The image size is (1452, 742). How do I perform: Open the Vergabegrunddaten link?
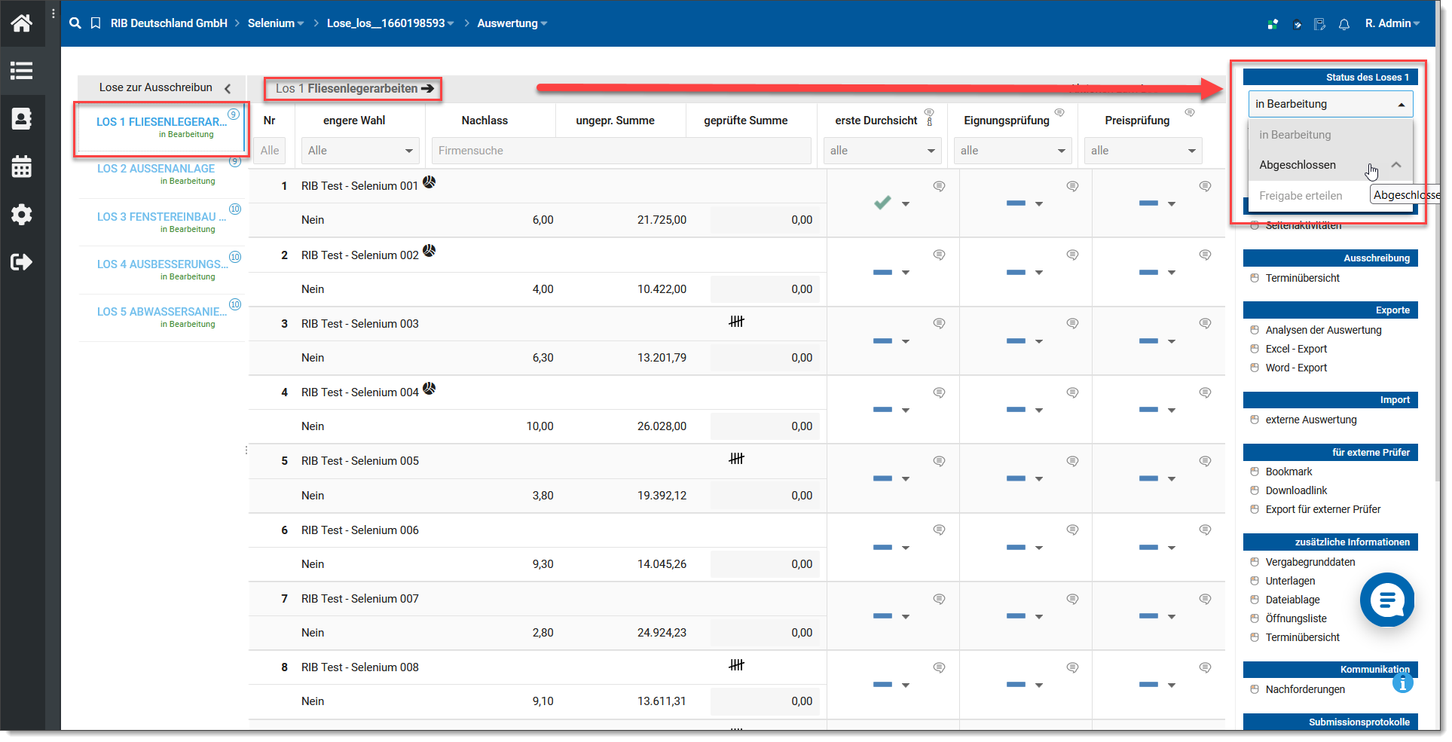click(1310, 562)
